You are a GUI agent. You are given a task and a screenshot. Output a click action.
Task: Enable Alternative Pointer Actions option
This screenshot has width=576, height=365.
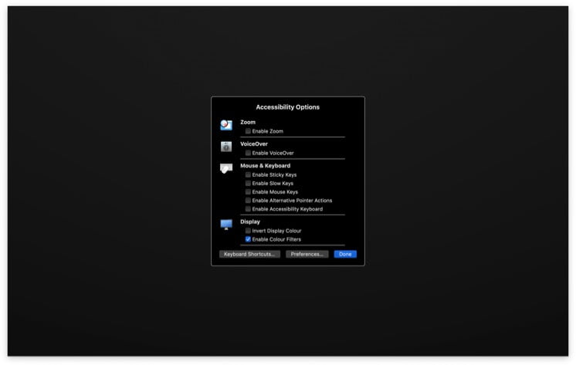pyautogui.click(x=248, y=201)
